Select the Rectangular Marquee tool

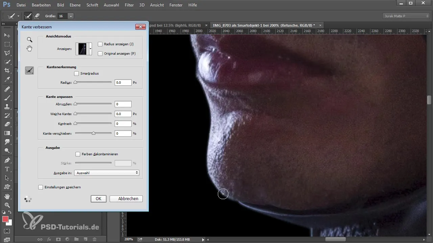click(x=7, y=44)
